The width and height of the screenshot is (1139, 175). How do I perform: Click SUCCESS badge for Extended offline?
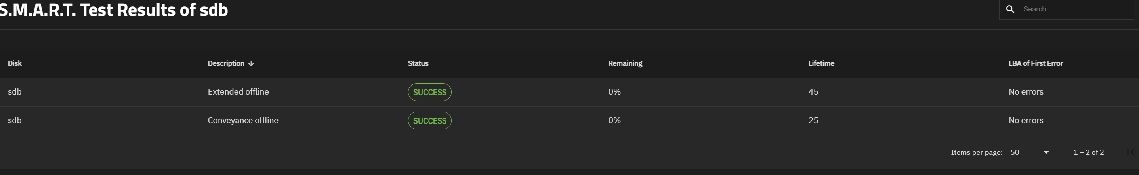429,92
